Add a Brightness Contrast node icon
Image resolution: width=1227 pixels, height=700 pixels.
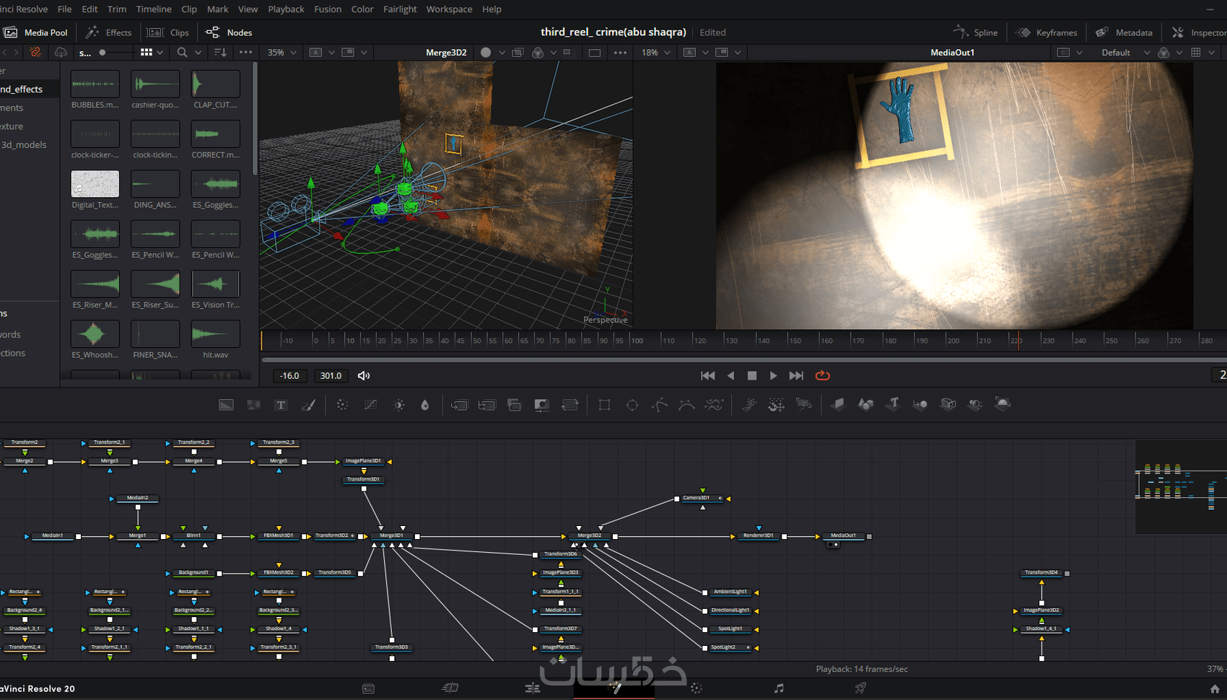[398, 405]
